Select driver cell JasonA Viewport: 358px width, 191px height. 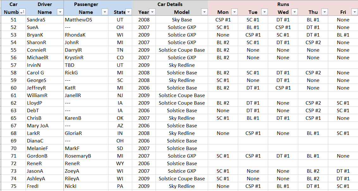[45, 171]
